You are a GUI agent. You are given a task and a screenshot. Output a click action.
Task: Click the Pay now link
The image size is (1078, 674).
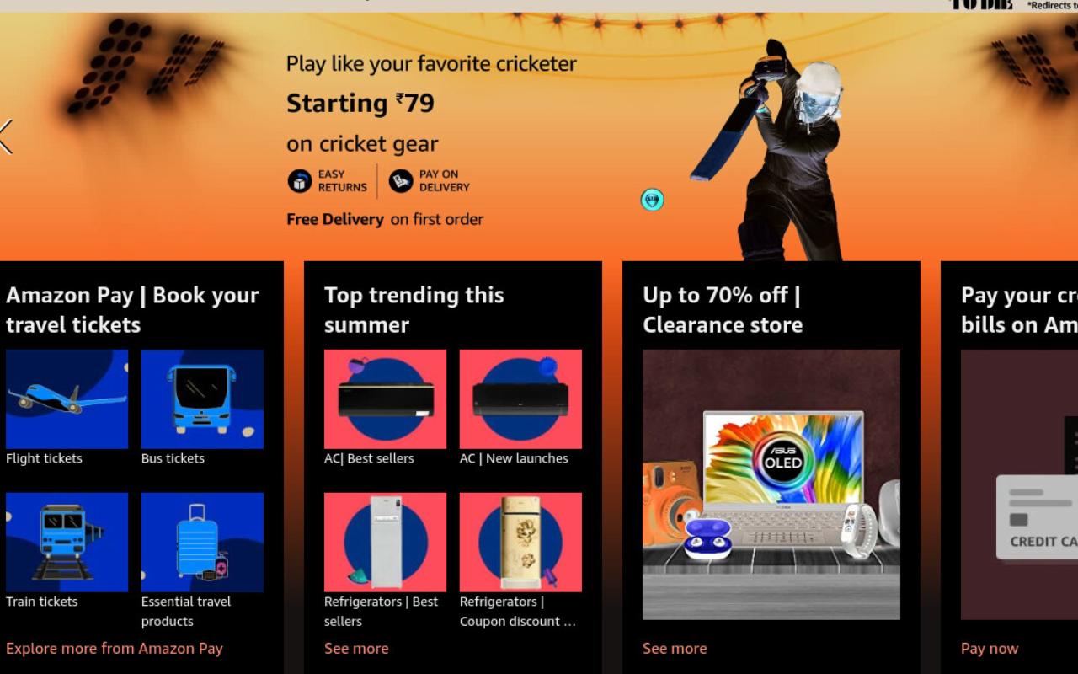(x=990, y=648)
